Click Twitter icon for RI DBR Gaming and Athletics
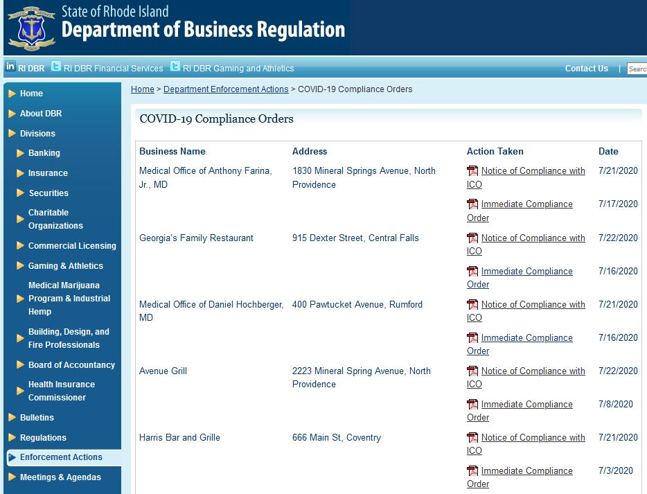Viewport: 647px width, 494px height. 175,67
